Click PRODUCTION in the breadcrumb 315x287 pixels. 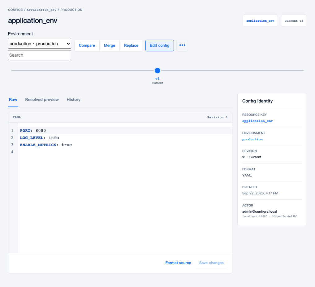[x=71, y=10]
